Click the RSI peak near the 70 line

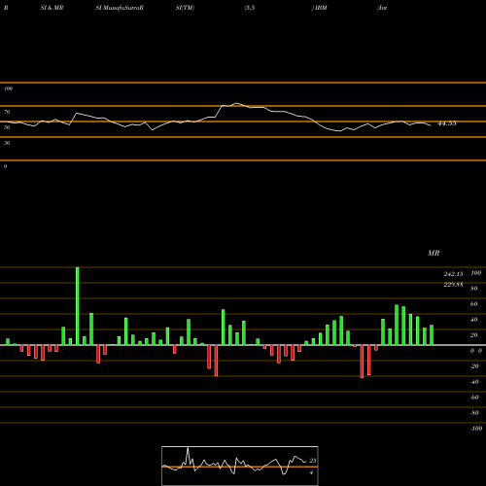[x=236, y=103]
